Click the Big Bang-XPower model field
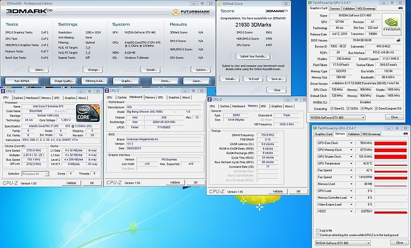Image resolution: width=411 pixels, height=248 pixels. (150, 112)
